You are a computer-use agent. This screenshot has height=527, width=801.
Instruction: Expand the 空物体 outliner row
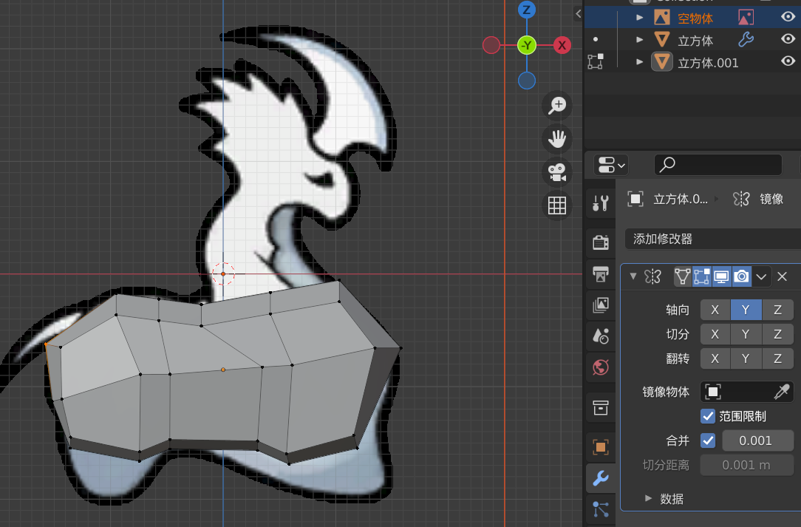(640, 18)
